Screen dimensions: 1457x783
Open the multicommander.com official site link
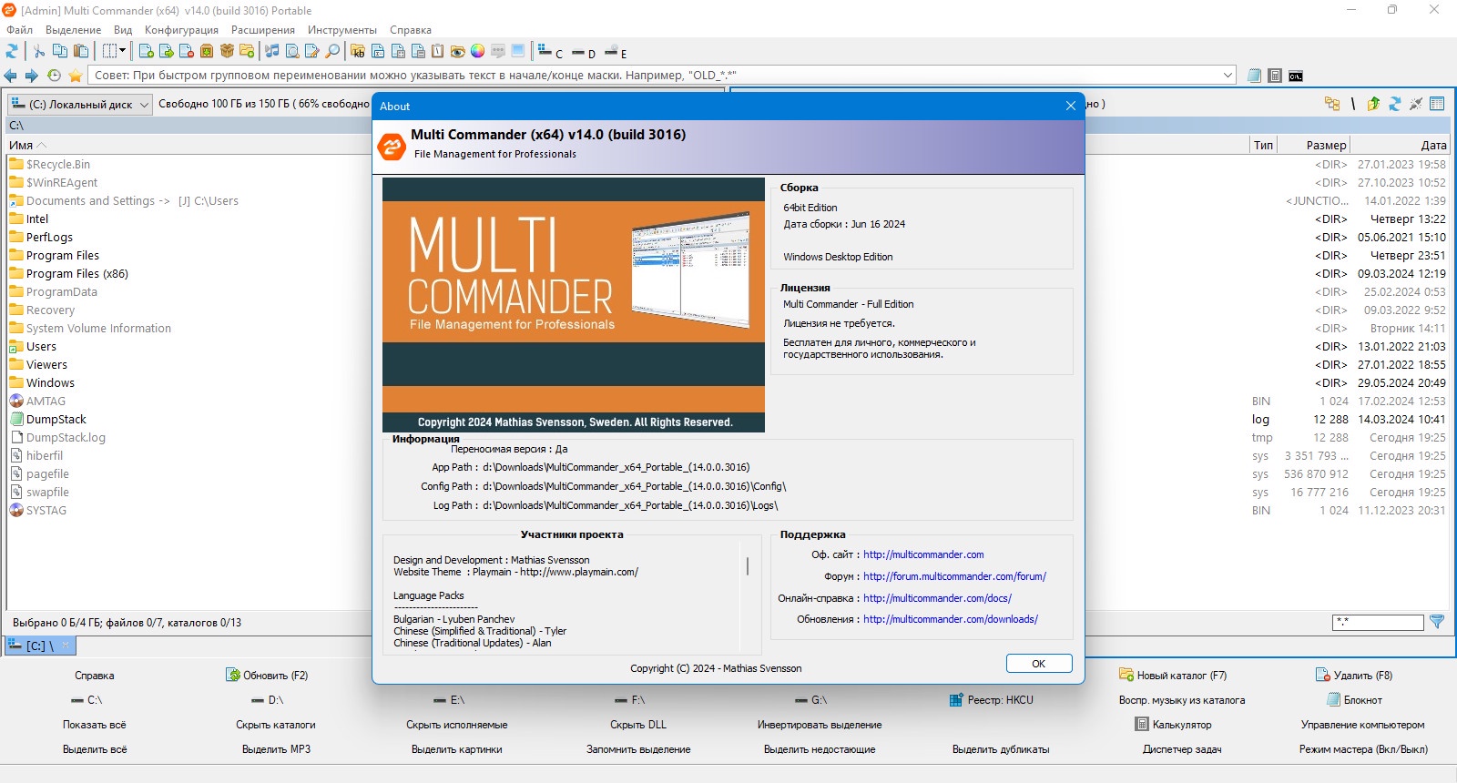[x=923, y=554]
